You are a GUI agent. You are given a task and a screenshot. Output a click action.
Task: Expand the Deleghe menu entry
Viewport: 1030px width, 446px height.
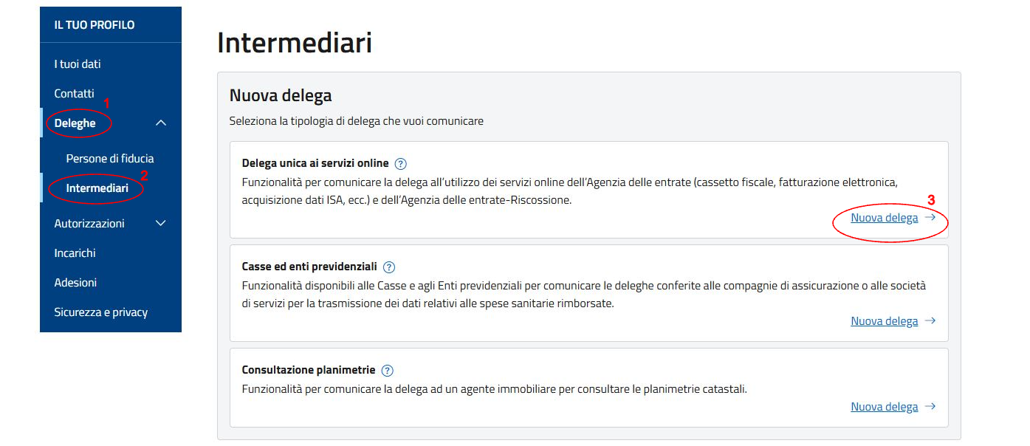(x=76, y=123)
